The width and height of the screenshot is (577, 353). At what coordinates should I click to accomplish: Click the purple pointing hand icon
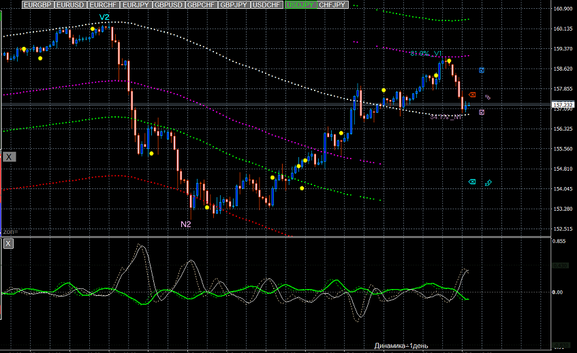488,97
